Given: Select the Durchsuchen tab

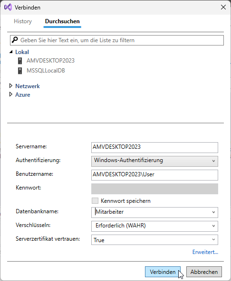Looking at the screenshot, I should tap(62, 21).
